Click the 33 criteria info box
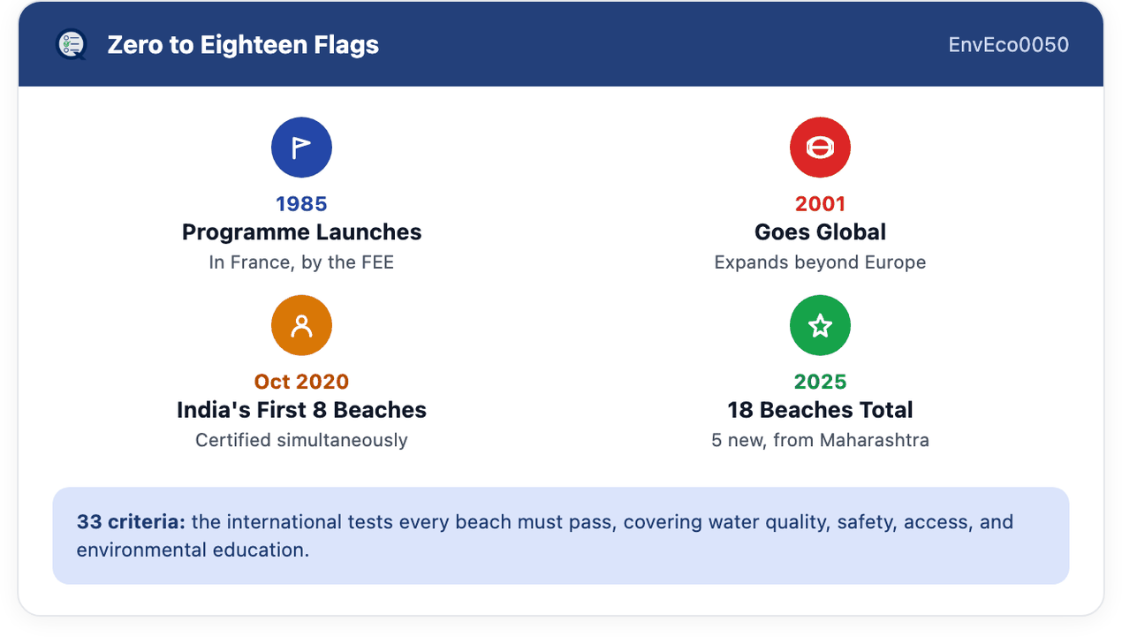The image size is (1122, 637). 561,535
